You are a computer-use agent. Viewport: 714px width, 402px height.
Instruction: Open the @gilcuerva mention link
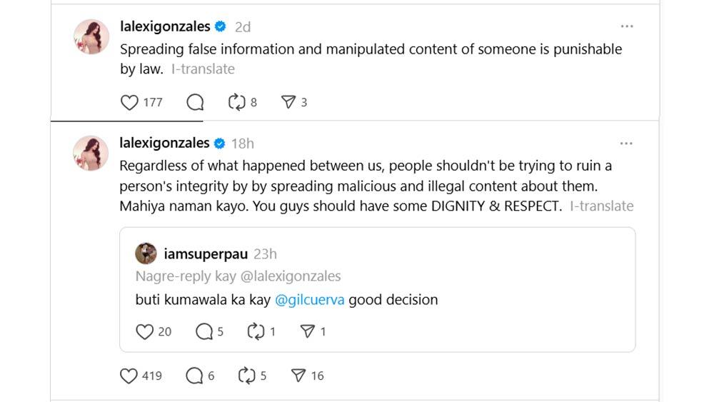310,300
